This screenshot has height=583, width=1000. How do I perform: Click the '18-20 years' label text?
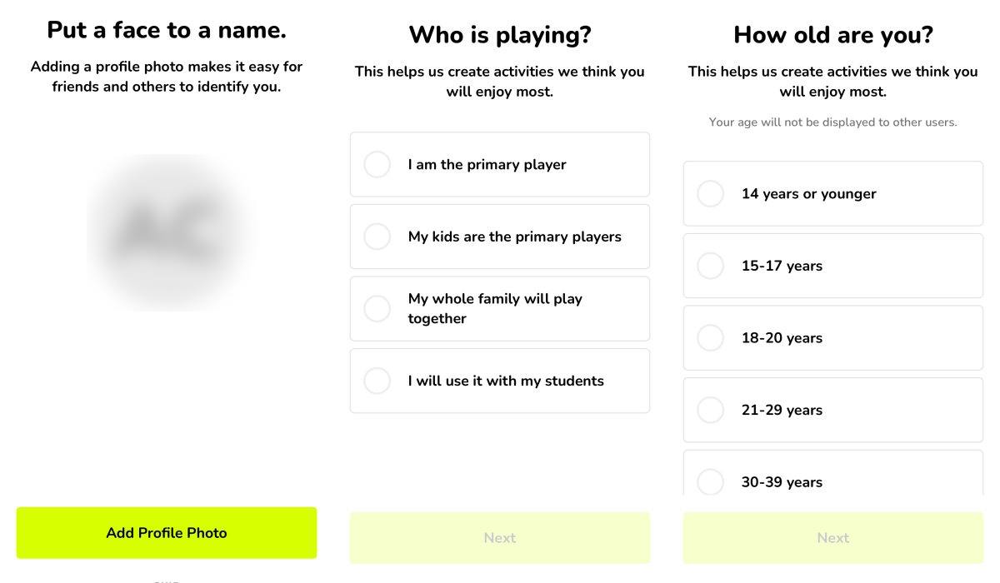coord(782,338)
